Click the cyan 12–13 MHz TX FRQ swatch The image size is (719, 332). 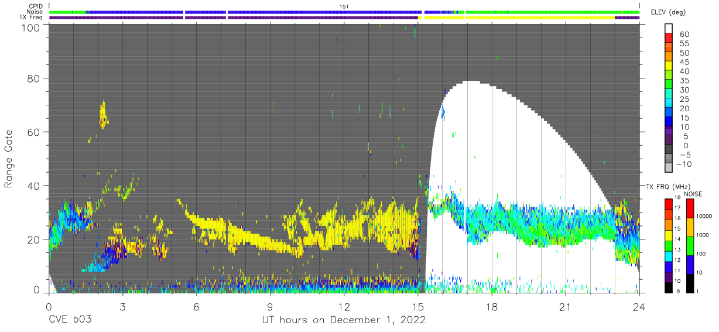[x=669, y=255]
